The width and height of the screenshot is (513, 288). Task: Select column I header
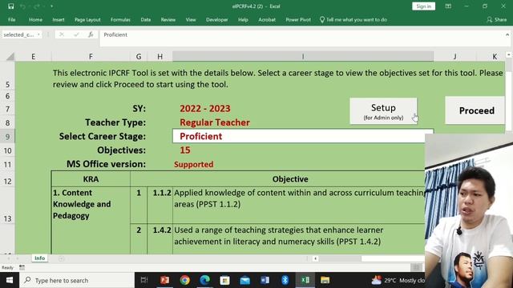point(303,57)
